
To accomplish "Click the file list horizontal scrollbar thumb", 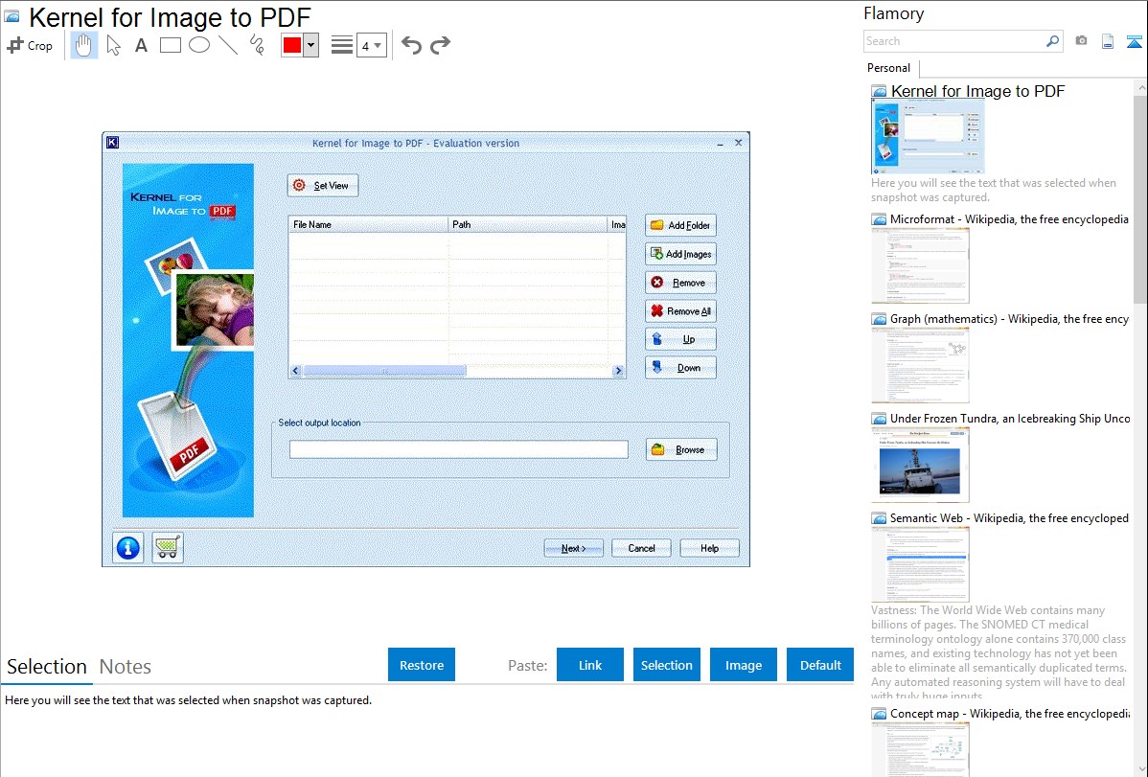I will coord(384,371).
